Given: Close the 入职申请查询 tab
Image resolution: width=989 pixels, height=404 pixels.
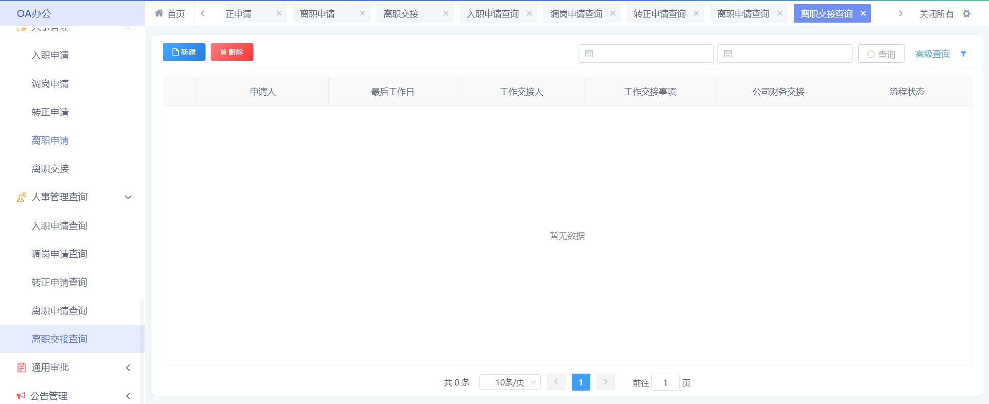Looking at the screenshot, I should click(529, 13).
